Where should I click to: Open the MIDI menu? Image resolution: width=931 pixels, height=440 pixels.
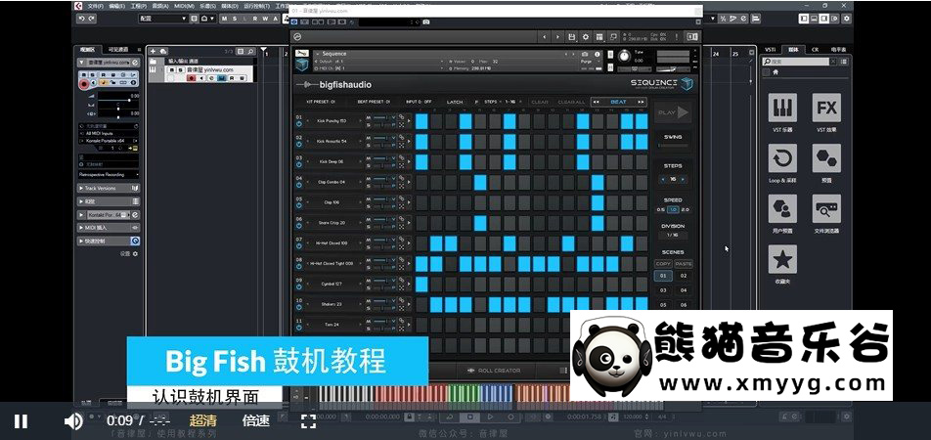coord(184,6)
